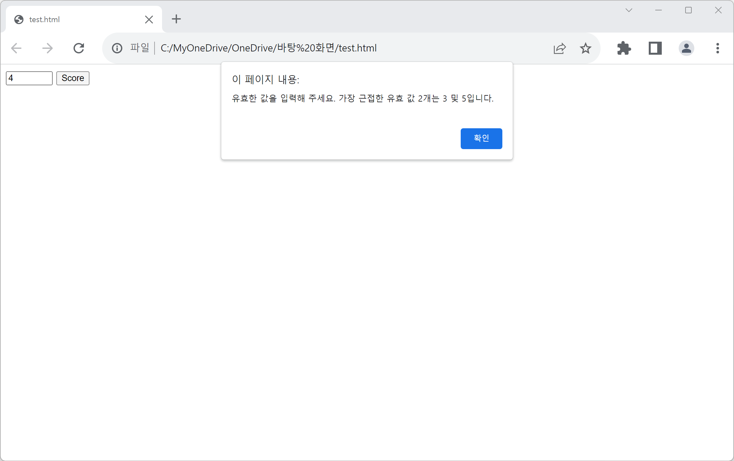
Task: Open the profile avatar menu
Action: click(x=686, y=48)
